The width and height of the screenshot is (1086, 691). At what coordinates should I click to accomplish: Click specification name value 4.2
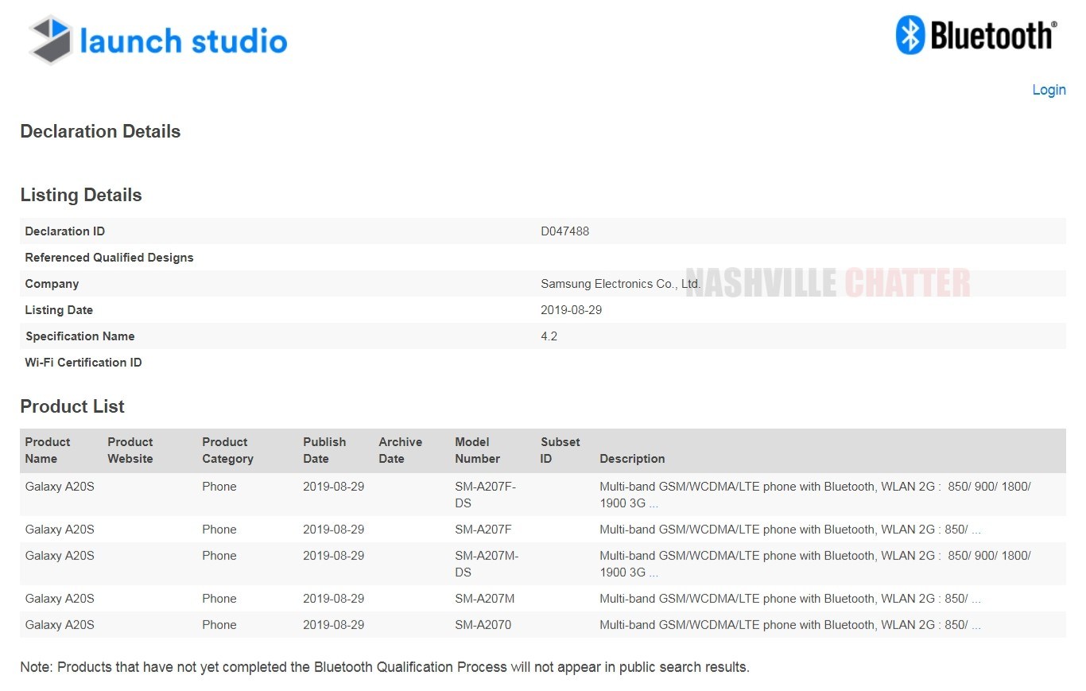point(549,336)
